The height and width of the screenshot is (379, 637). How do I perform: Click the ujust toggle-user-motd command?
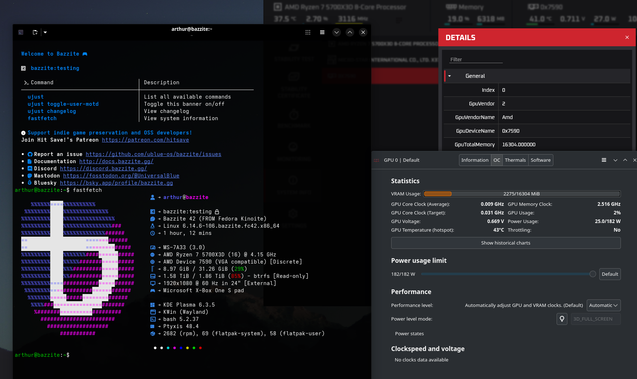pyautogui.click(x=63, y=104)
